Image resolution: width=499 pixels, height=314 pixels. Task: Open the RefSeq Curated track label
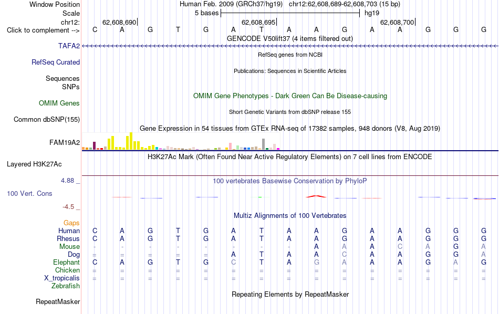point(56,62)
